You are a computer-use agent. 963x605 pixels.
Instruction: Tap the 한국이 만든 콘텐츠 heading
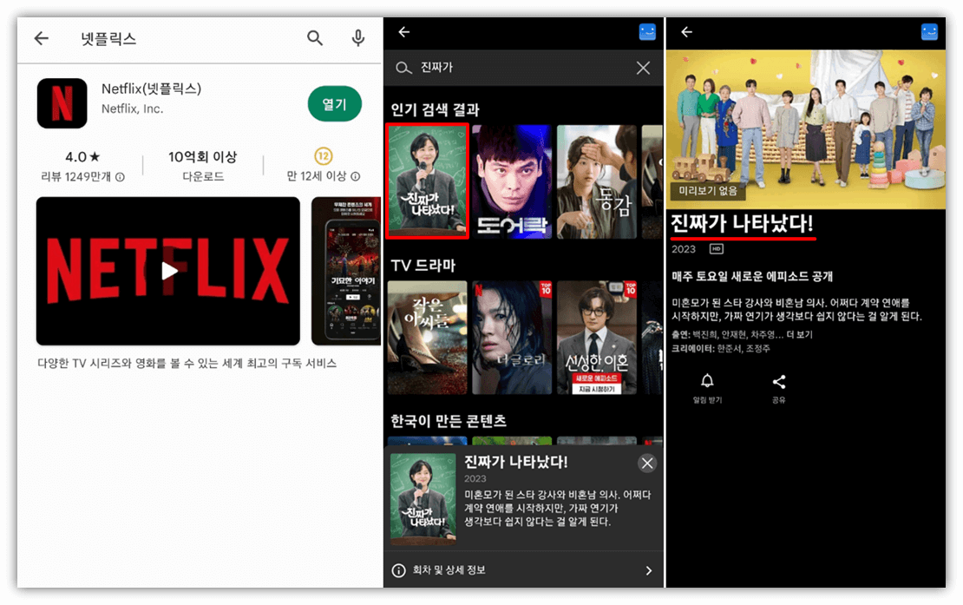tap(449, 421)
